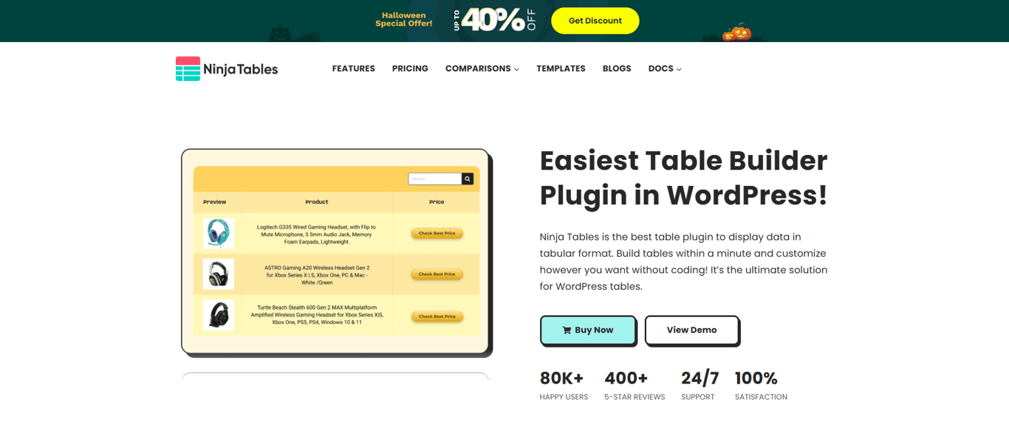
Task: Click the Turtle Beach Stealth 600 description
Action: pyautogui.click(x=316, y=315)
